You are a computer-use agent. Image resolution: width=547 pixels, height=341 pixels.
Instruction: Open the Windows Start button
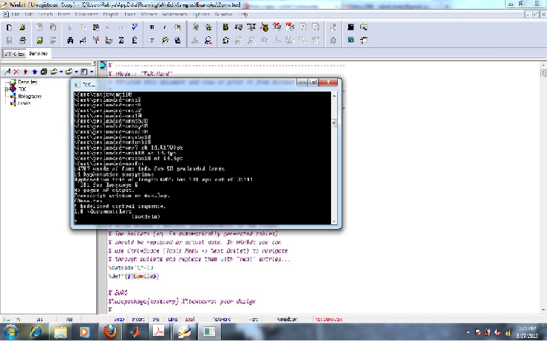click(11, 331)
